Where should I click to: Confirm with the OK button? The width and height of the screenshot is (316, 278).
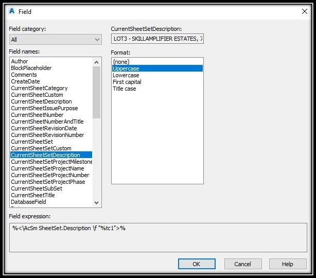coord(197,264)
